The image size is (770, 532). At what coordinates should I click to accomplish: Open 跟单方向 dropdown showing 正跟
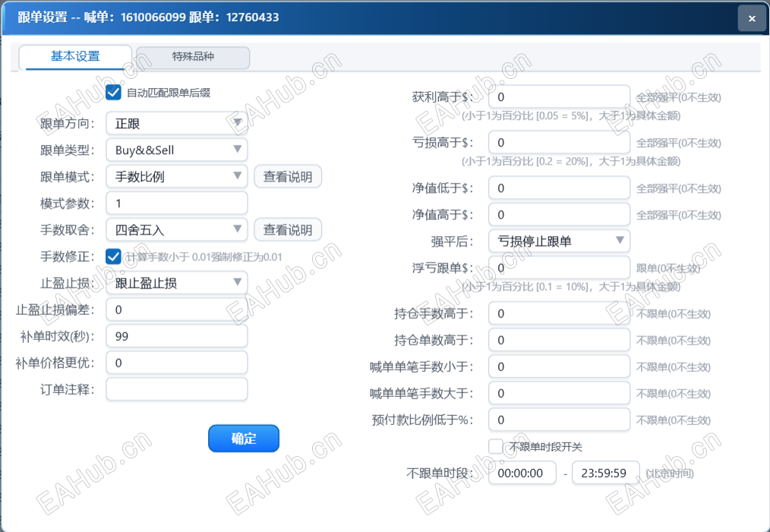coord(177,123)
